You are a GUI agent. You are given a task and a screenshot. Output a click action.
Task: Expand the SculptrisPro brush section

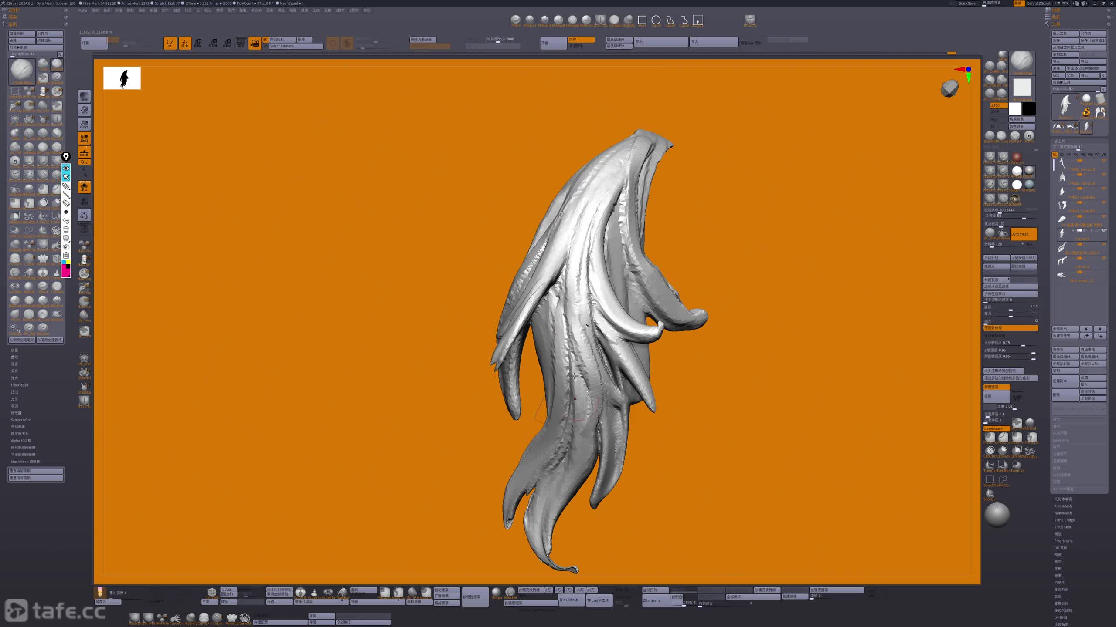click(x=21, y=420)
